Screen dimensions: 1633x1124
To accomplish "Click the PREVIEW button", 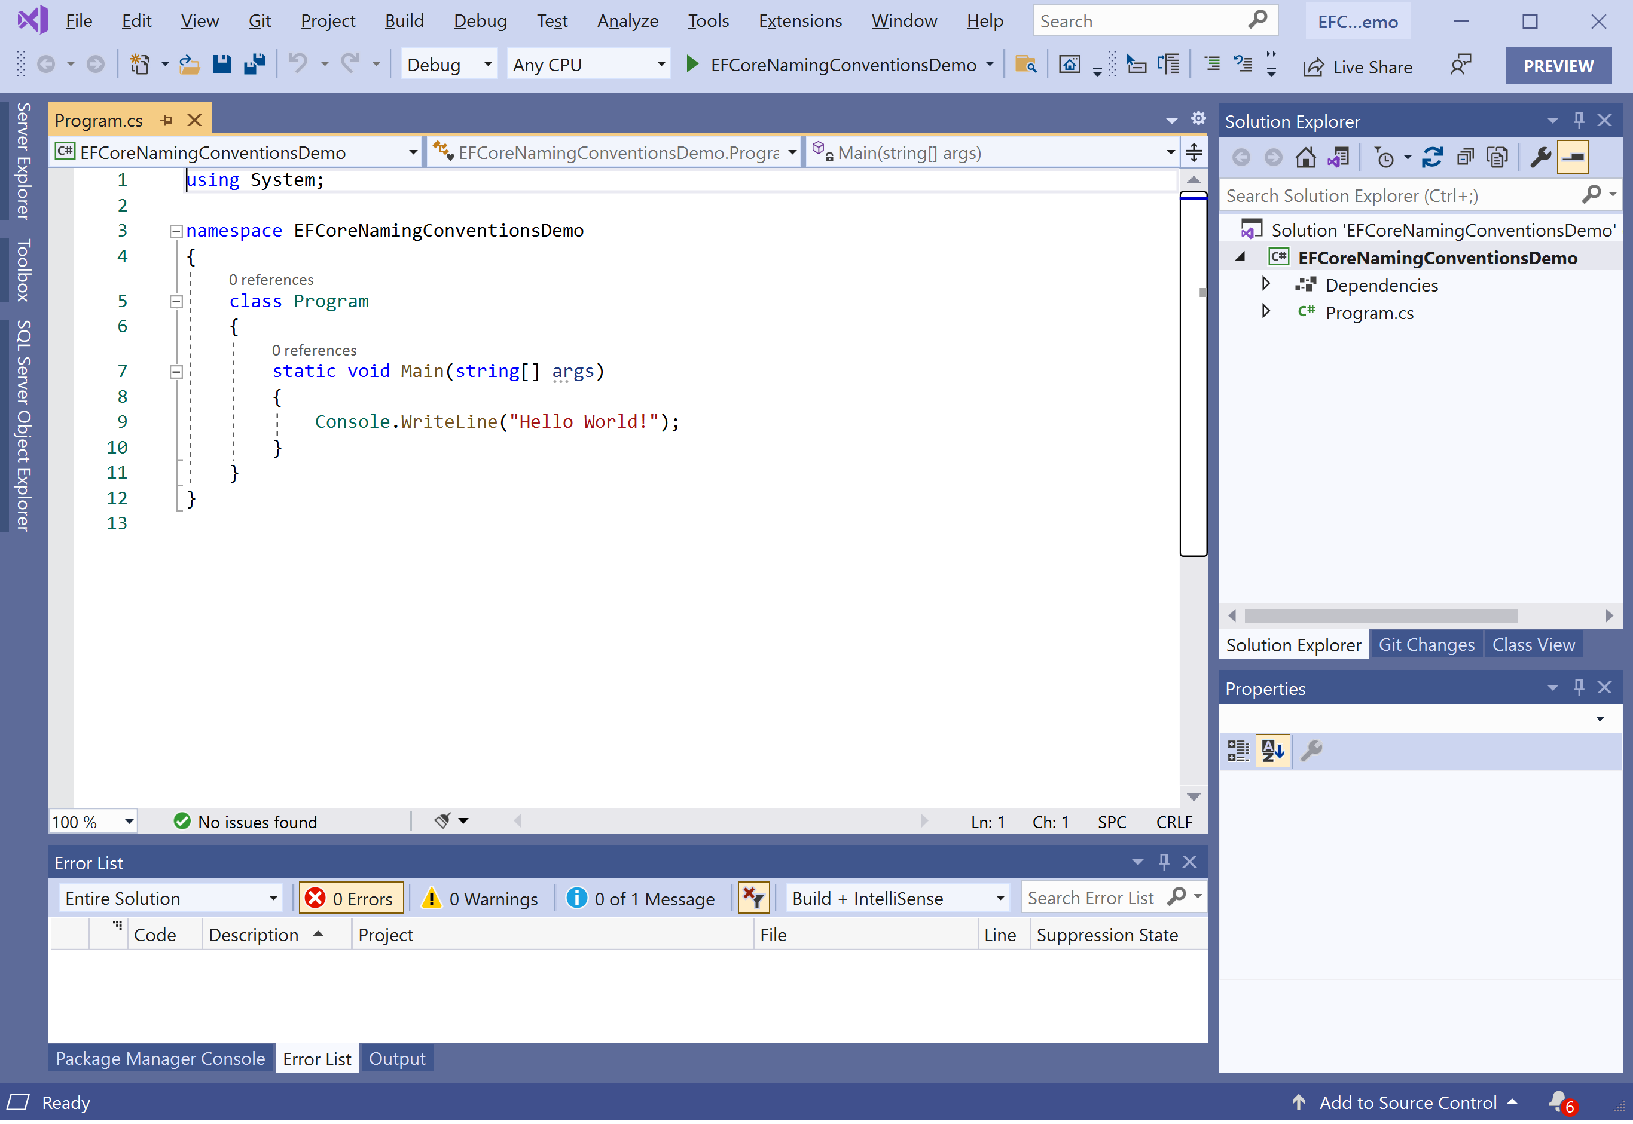I will click(x=1558, y=66).
